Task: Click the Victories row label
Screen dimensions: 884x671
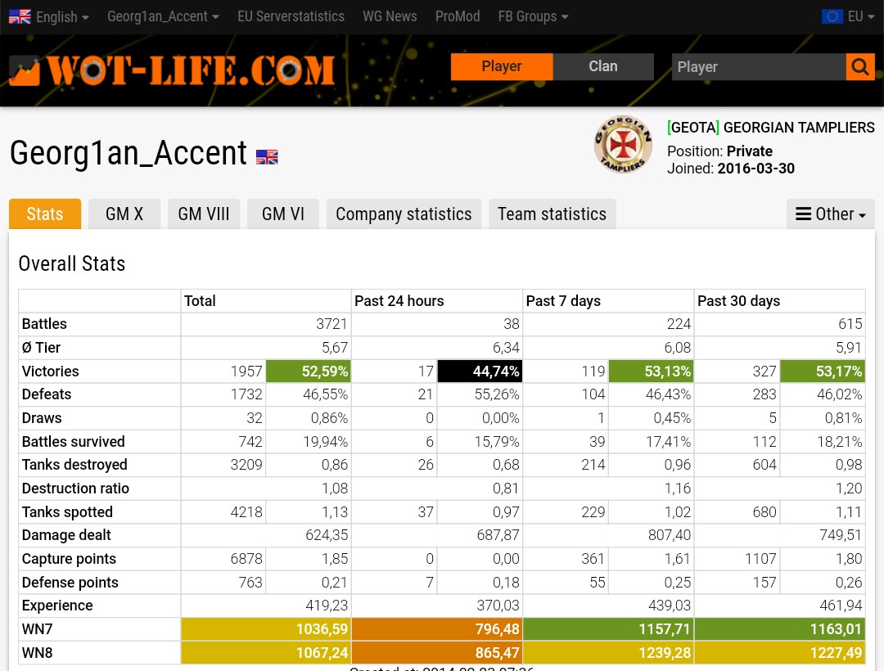Action: pos(50,372)
